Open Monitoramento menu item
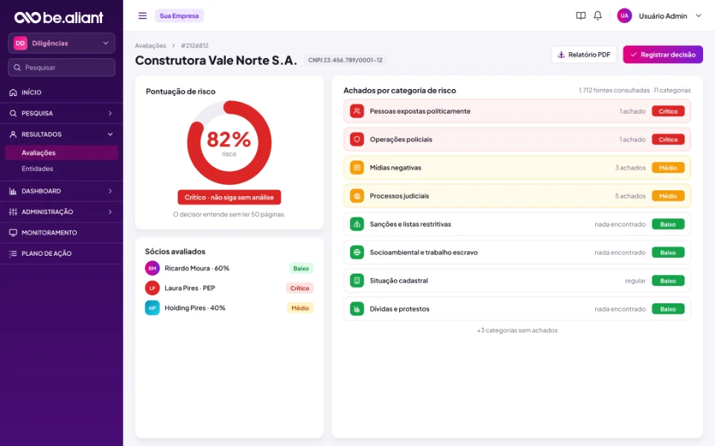 click(62, 233)
